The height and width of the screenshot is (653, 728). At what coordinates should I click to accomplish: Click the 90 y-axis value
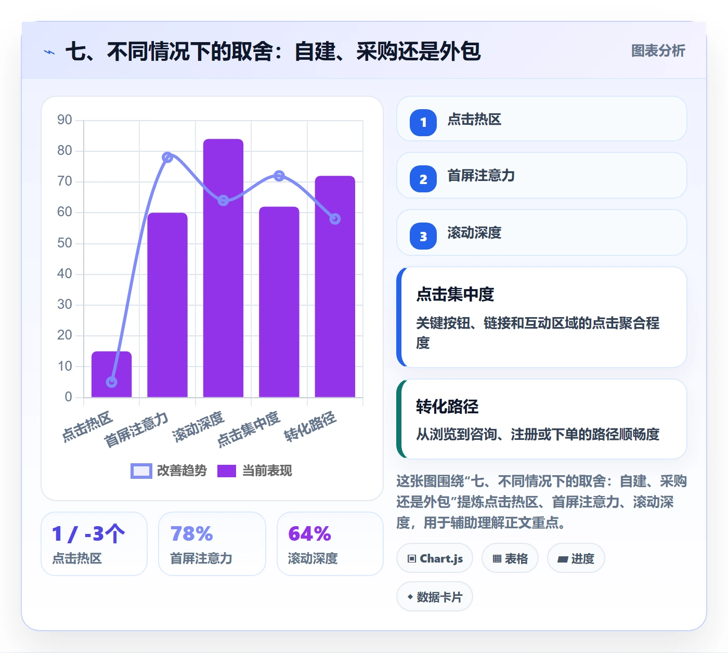pos(64,120)
